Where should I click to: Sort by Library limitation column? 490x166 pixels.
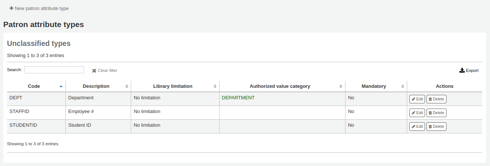click(x=173, y=86)
